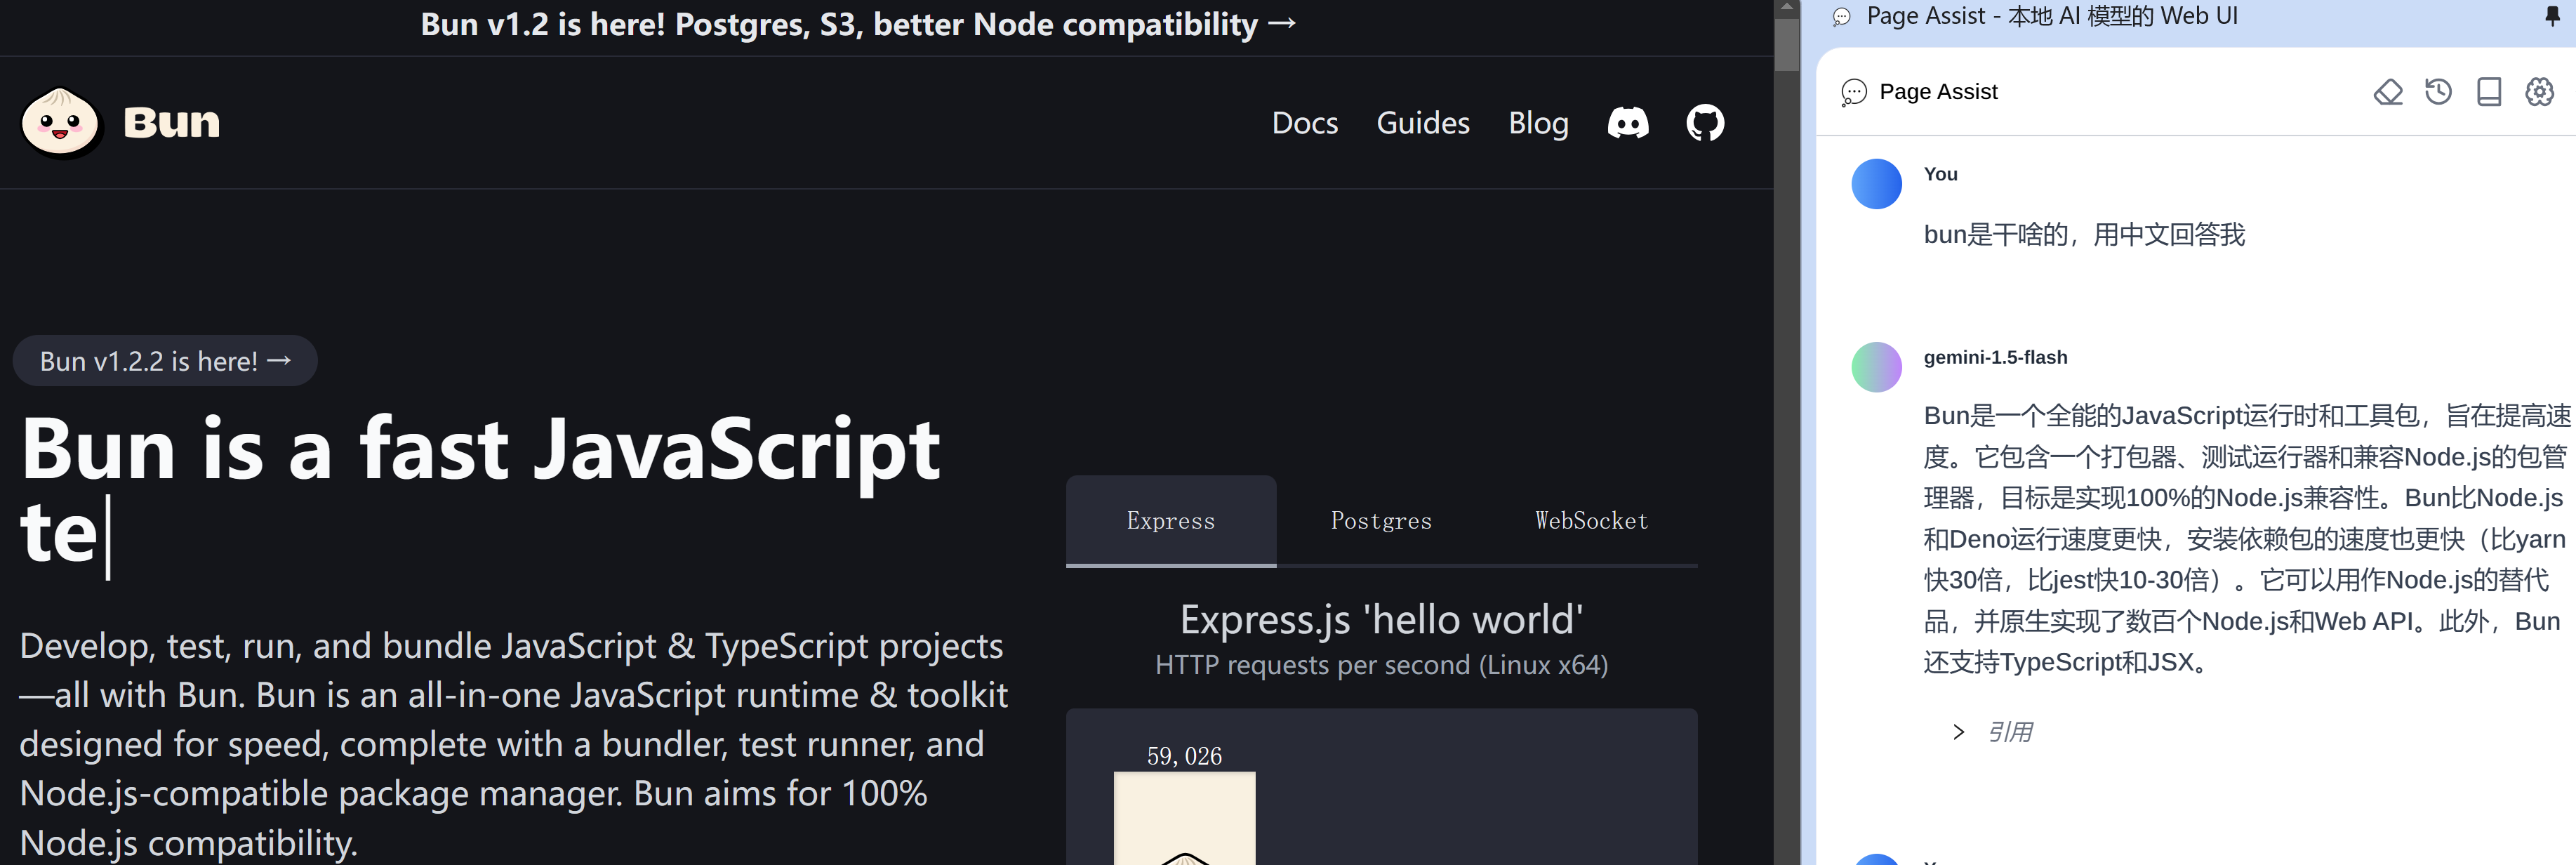2576x865 pixels.
Task: Click the pin icon in sidebar header
Action: [x=2552, y=16]
